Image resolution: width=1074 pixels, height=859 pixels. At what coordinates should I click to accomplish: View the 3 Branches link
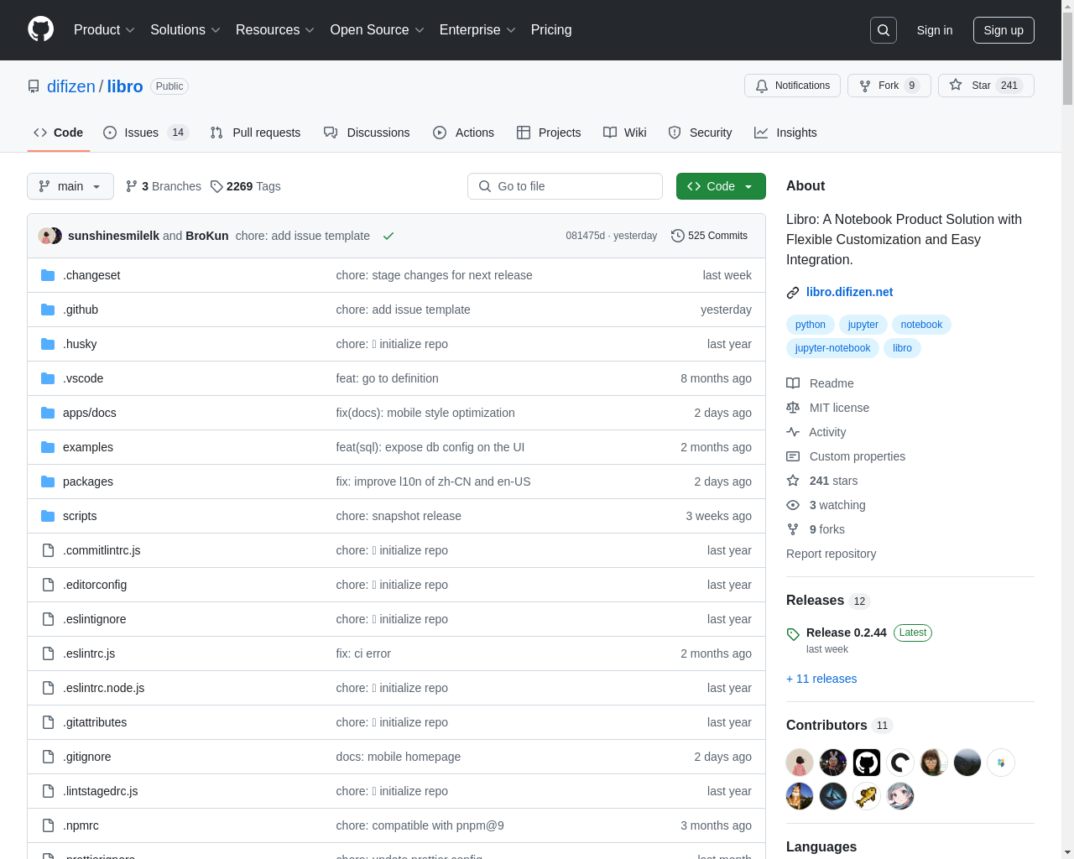pos(164,186)
